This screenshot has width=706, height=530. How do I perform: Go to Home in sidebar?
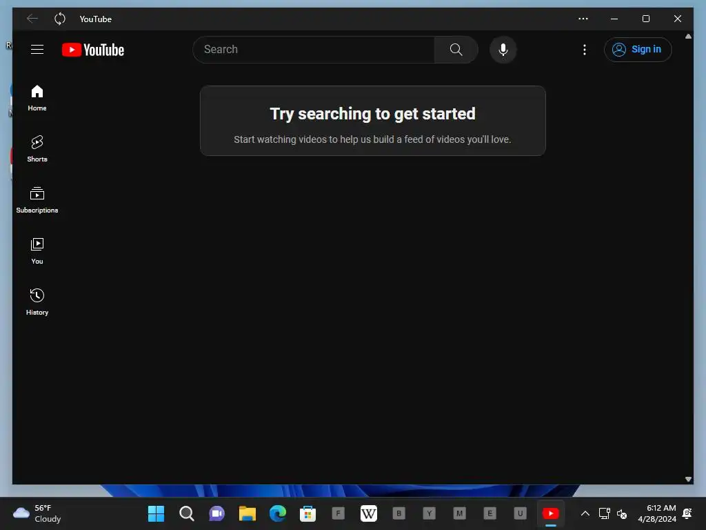[37, 98]
